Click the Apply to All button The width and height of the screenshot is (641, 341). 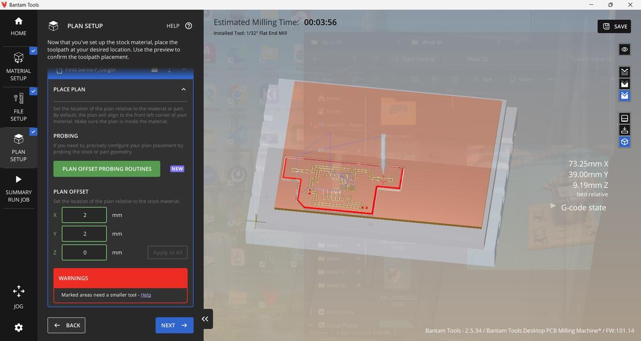168,252
